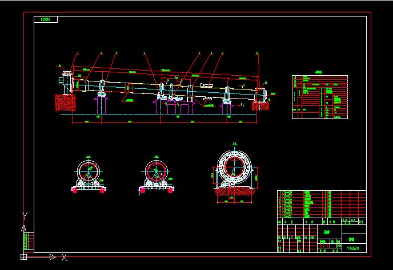This screenshot has height=270, width=393.
Task: Click the UCS X axis label
Action: pos(65,257)
